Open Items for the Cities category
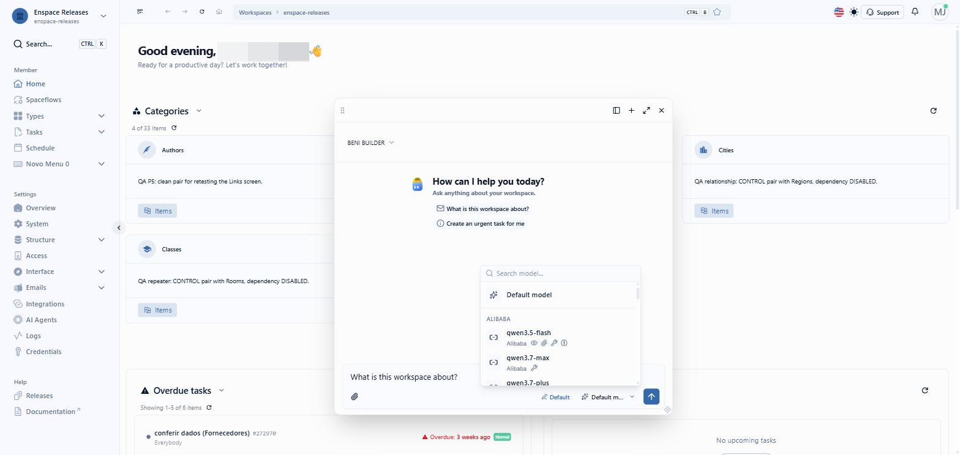960x455 pixels. [714, 211]
